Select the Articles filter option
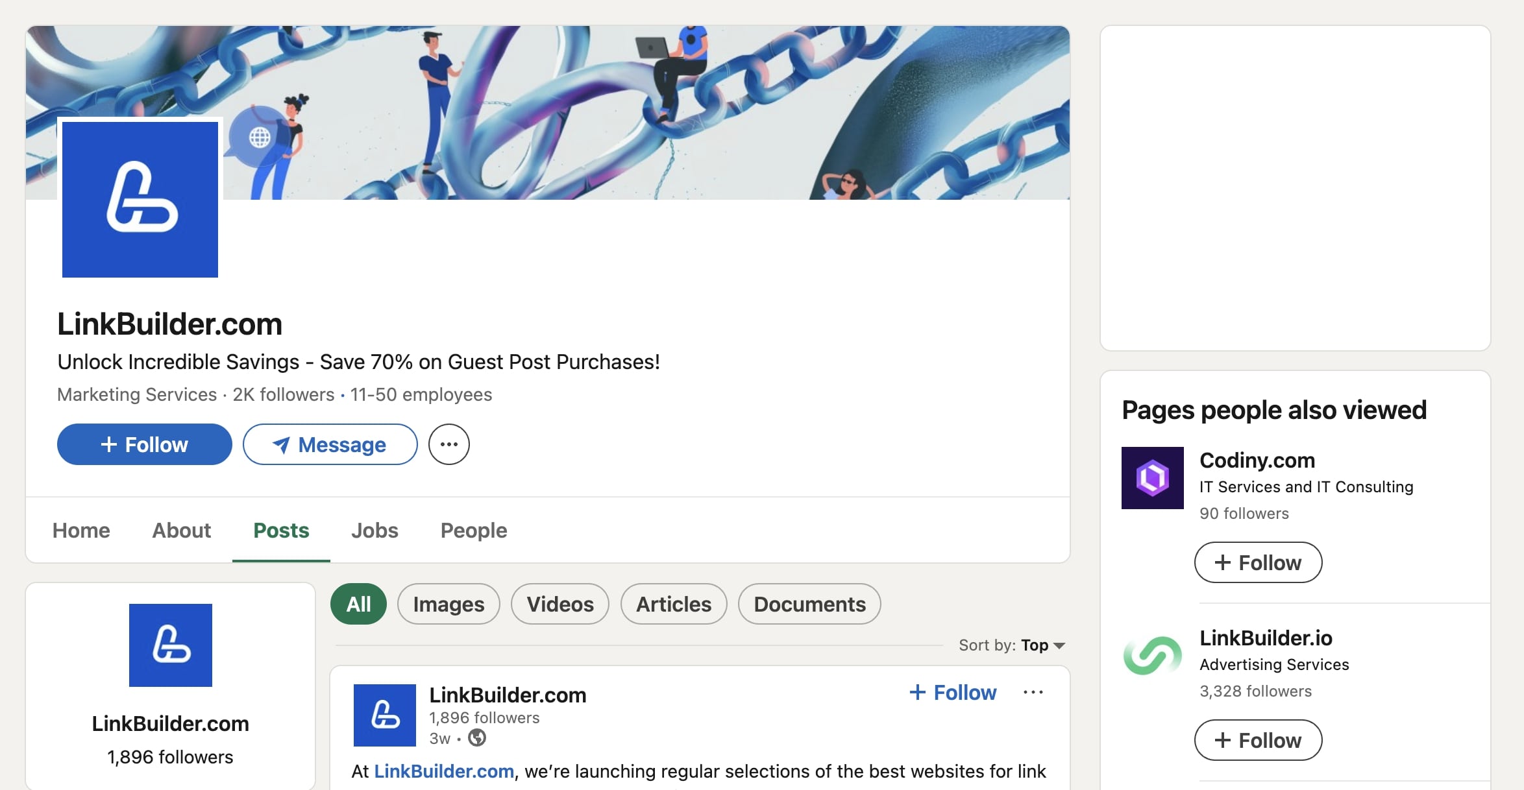This screenshot has width=1524, height=790. coord(673,603)
